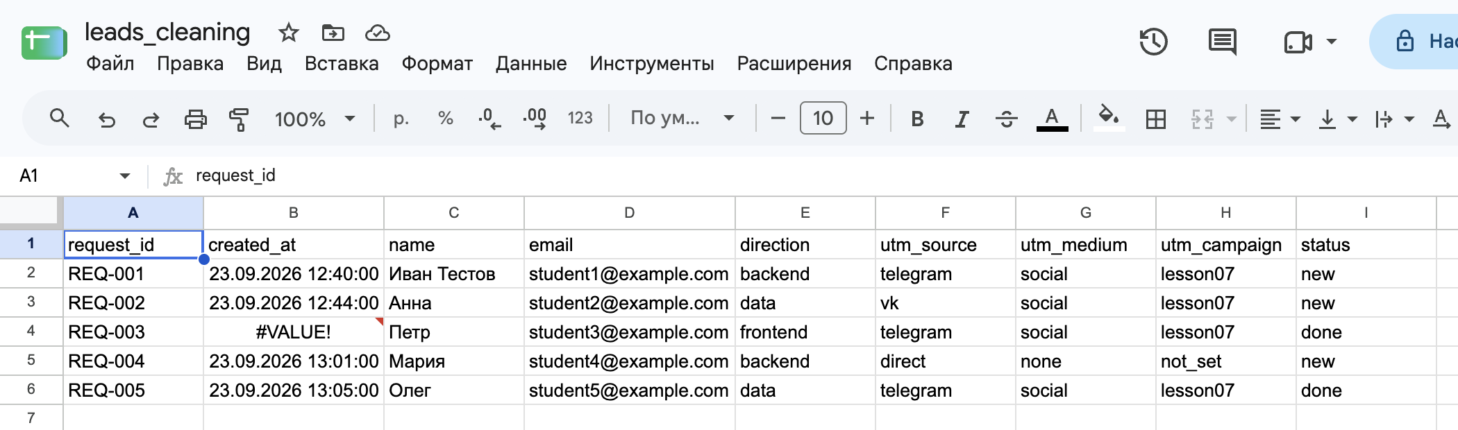Toggle italic formatting
The image size is (1458, 430).
pyautogui.click(x=962, y=119)
